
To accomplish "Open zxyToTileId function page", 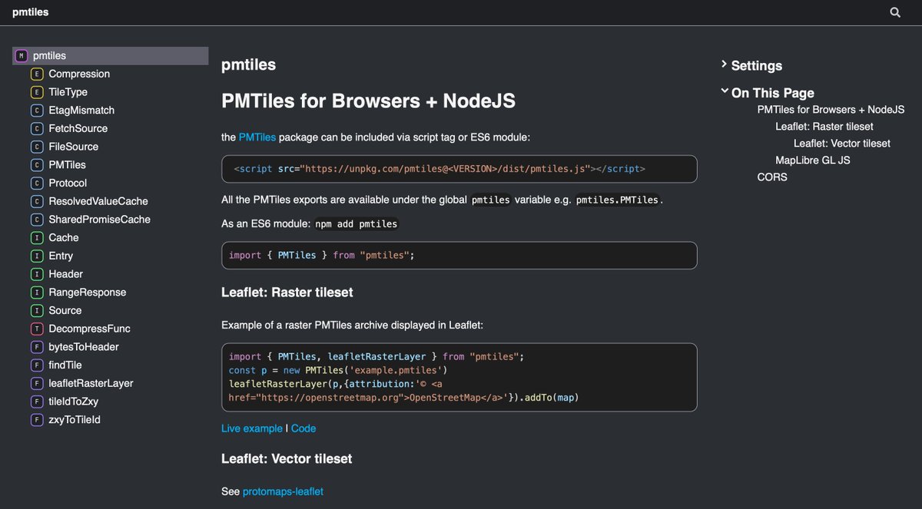I will tap(75, 420).
